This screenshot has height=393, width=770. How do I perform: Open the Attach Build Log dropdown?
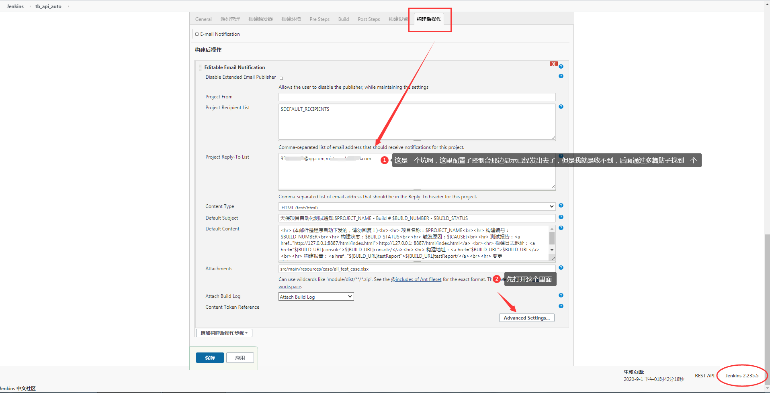[x=316, y=297]
